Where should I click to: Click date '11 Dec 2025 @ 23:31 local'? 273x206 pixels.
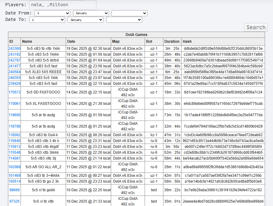(88, 141)
